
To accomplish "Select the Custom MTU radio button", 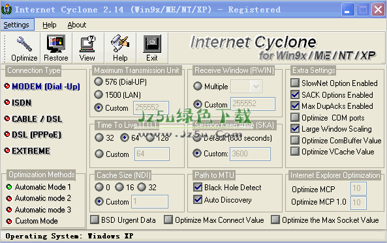I will click(x=99, y=107).
